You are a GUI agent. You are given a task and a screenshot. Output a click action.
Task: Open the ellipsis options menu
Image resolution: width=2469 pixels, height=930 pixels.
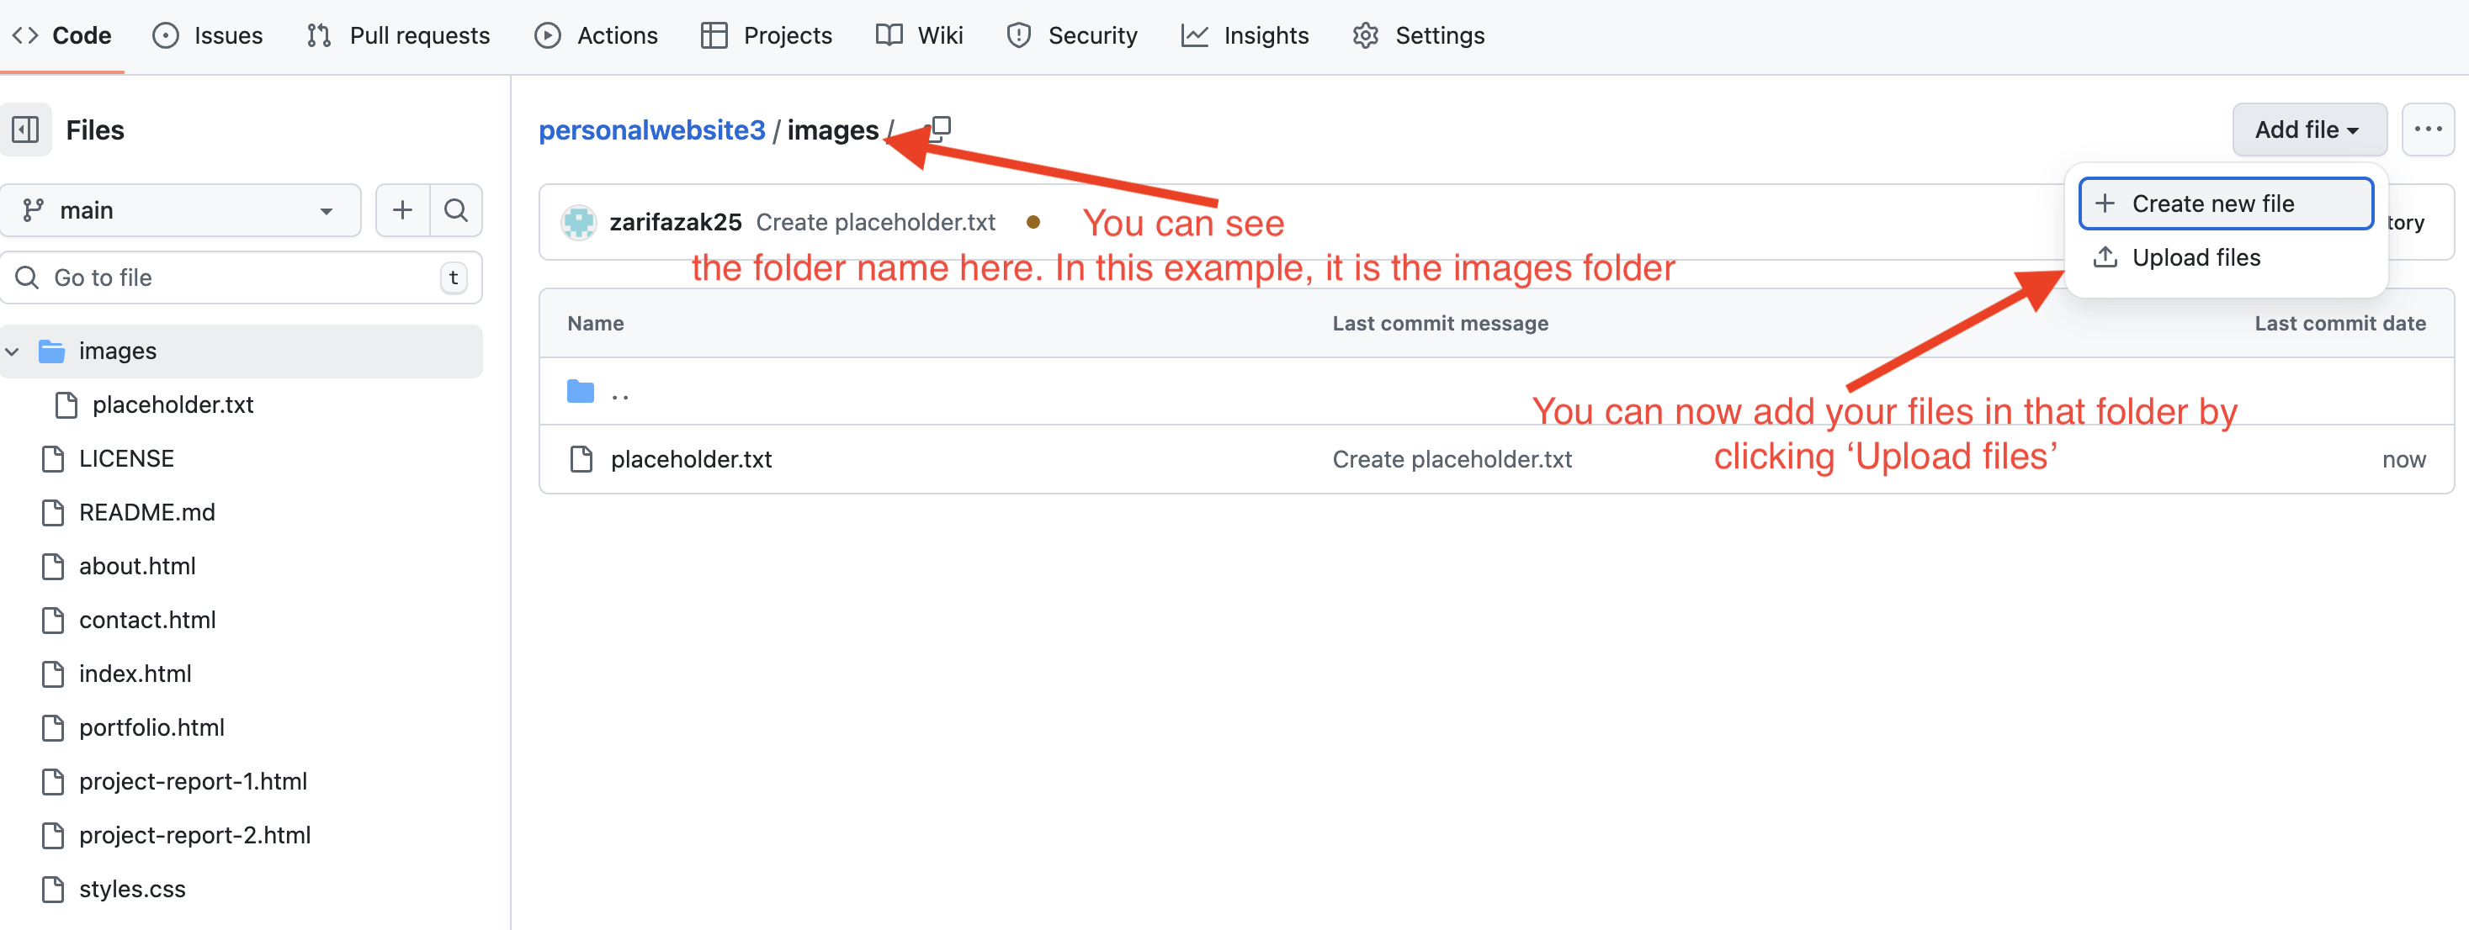click(2429, 129)
